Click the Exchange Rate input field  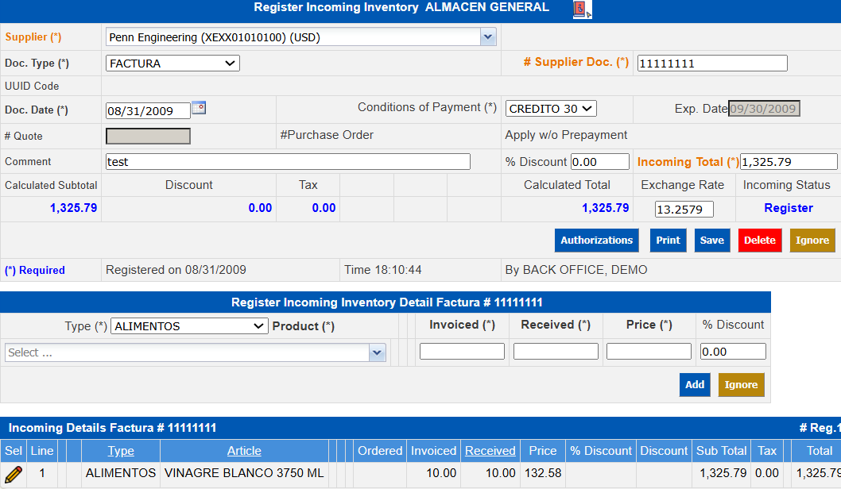pyautogui.click(x=684, y=210)
